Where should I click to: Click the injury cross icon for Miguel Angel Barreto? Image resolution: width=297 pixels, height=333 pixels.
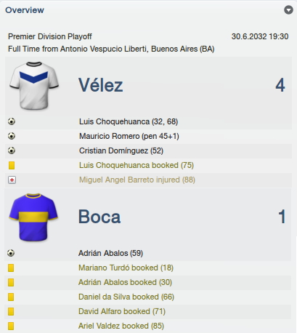click(12, 180)
